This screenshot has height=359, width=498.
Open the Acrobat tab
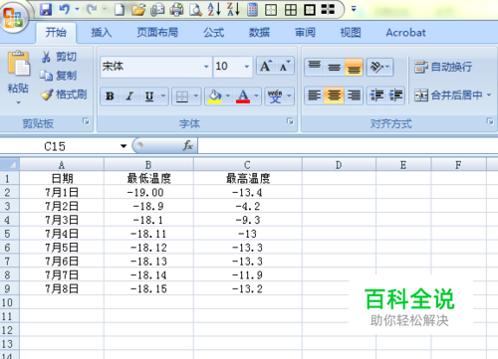pyautogui.click(x=405, y=33)
